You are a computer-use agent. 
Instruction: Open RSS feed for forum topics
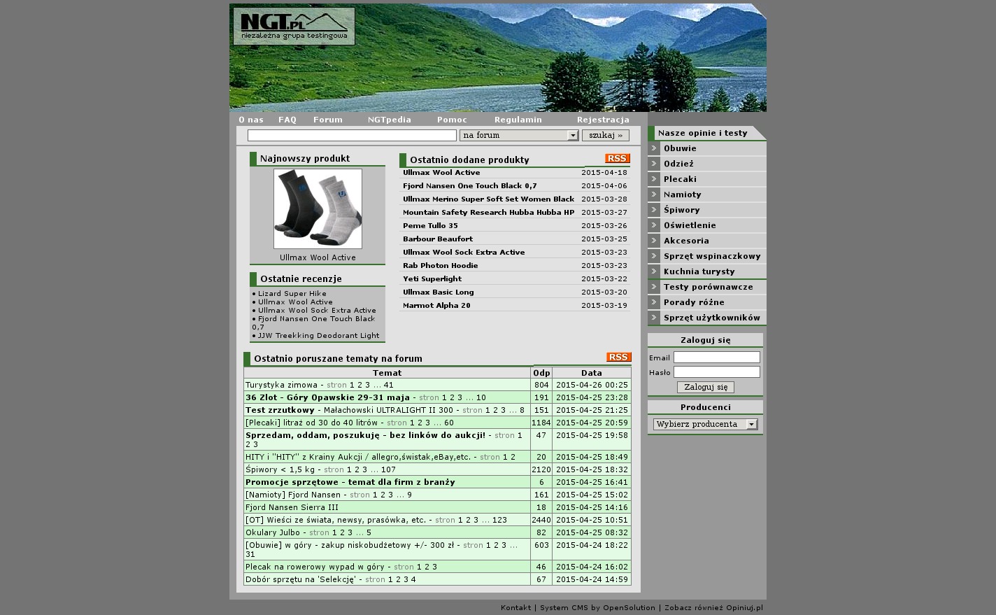tap(618, 358)
